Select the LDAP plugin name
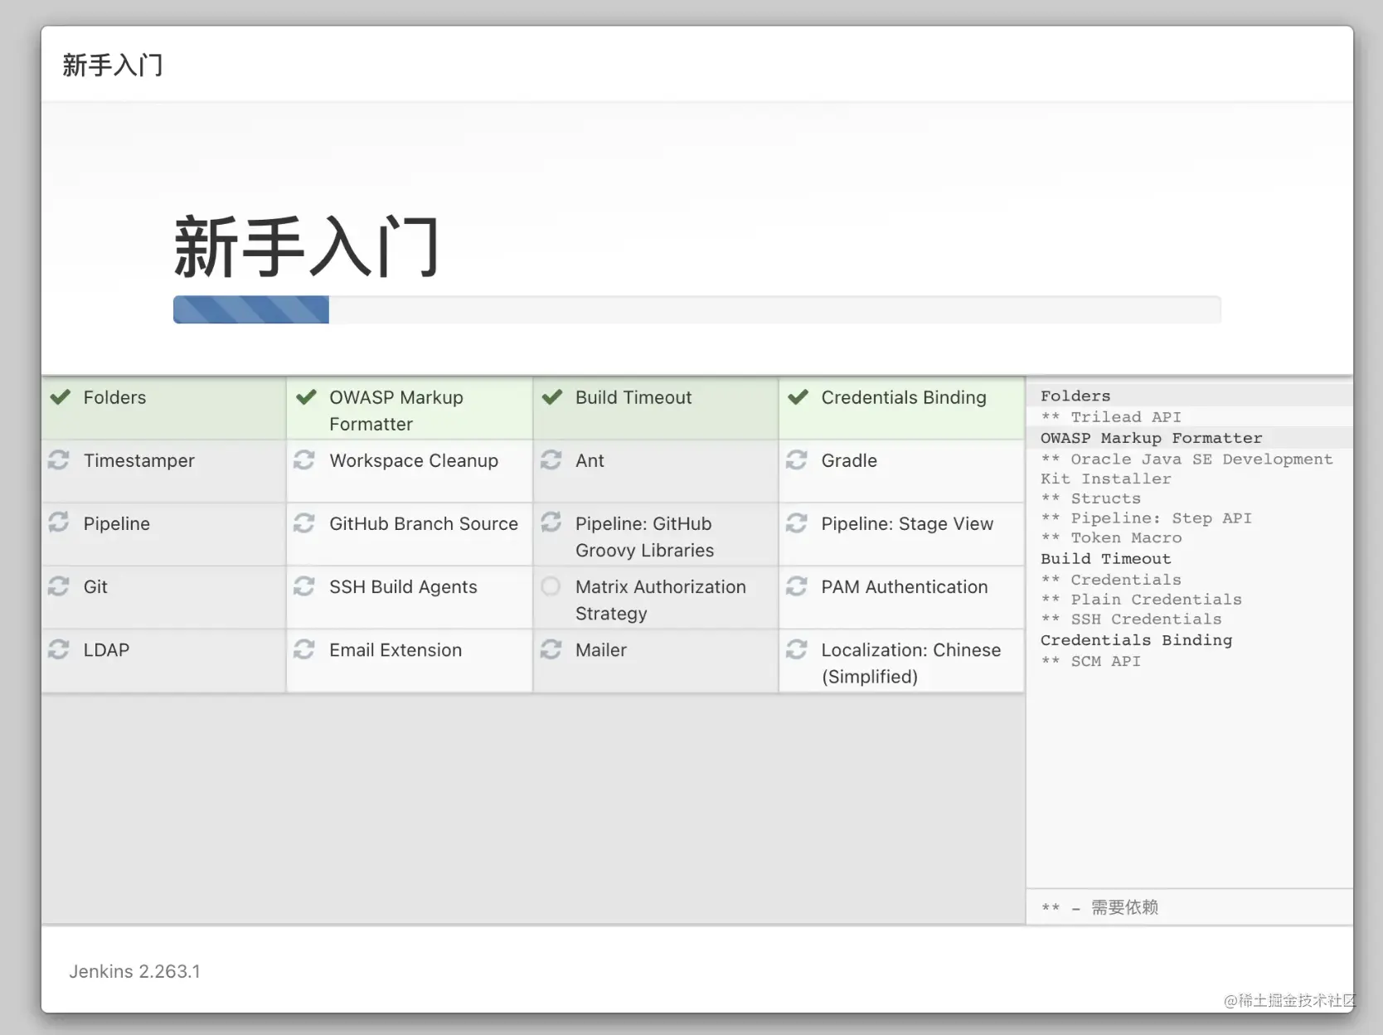The width and height of the screenshot is (1383, 1035). (x=106, y=649)
